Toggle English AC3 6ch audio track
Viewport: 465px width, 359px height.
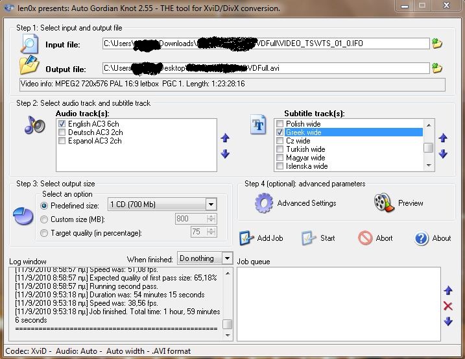point(62,123)
